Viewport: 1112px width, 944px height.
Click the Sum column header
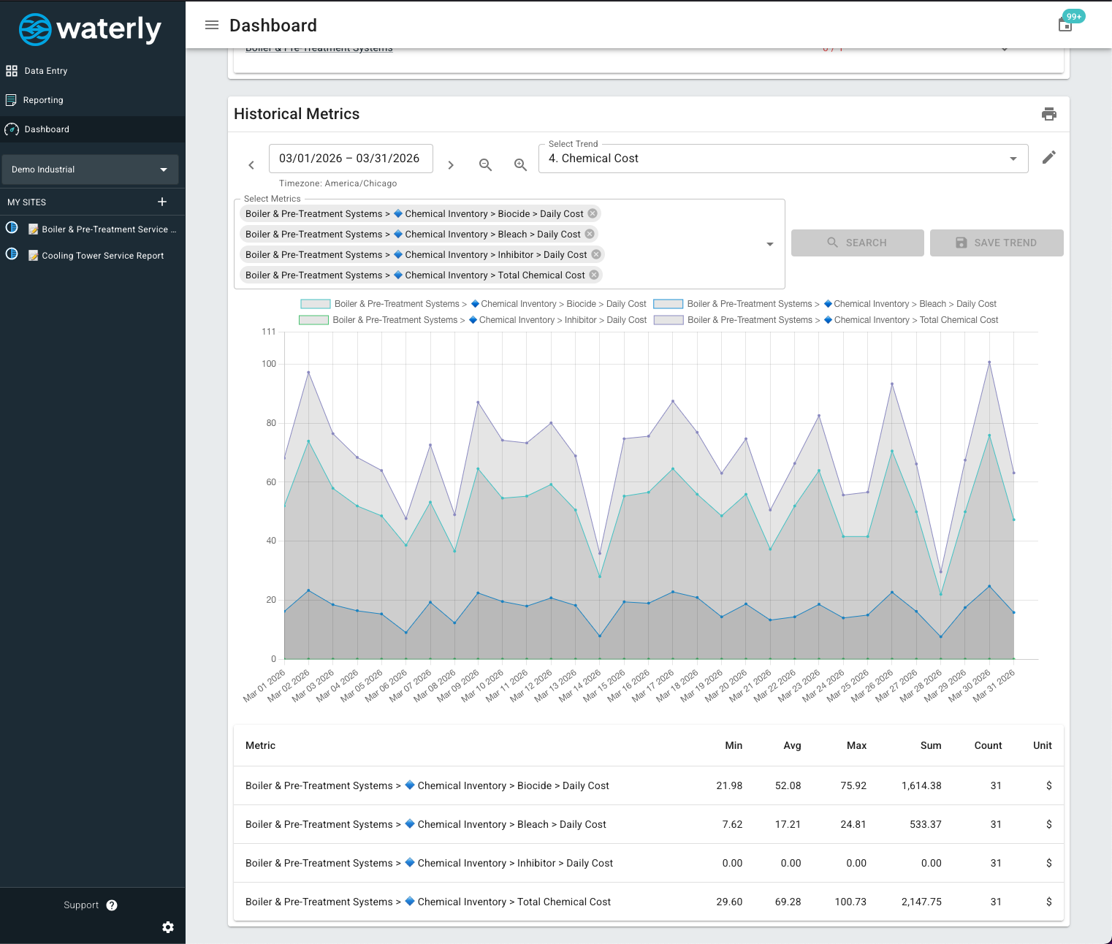(931, 746)
